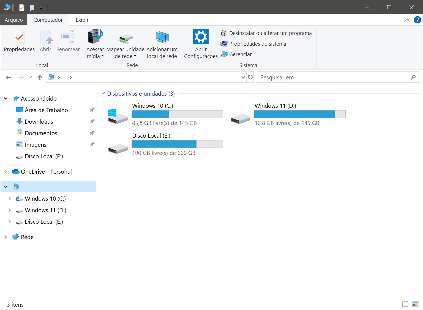The height and width of the screenshot is (310, 423).
Task: Open Acessar mídia menu
Action: point(95,45)
